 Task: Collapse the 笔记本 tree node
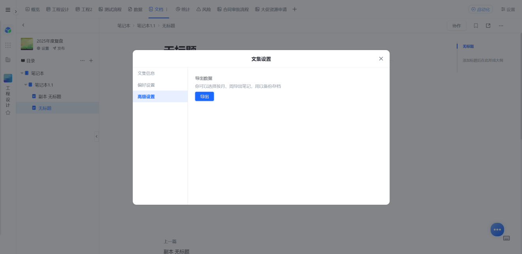coord(22,73)
